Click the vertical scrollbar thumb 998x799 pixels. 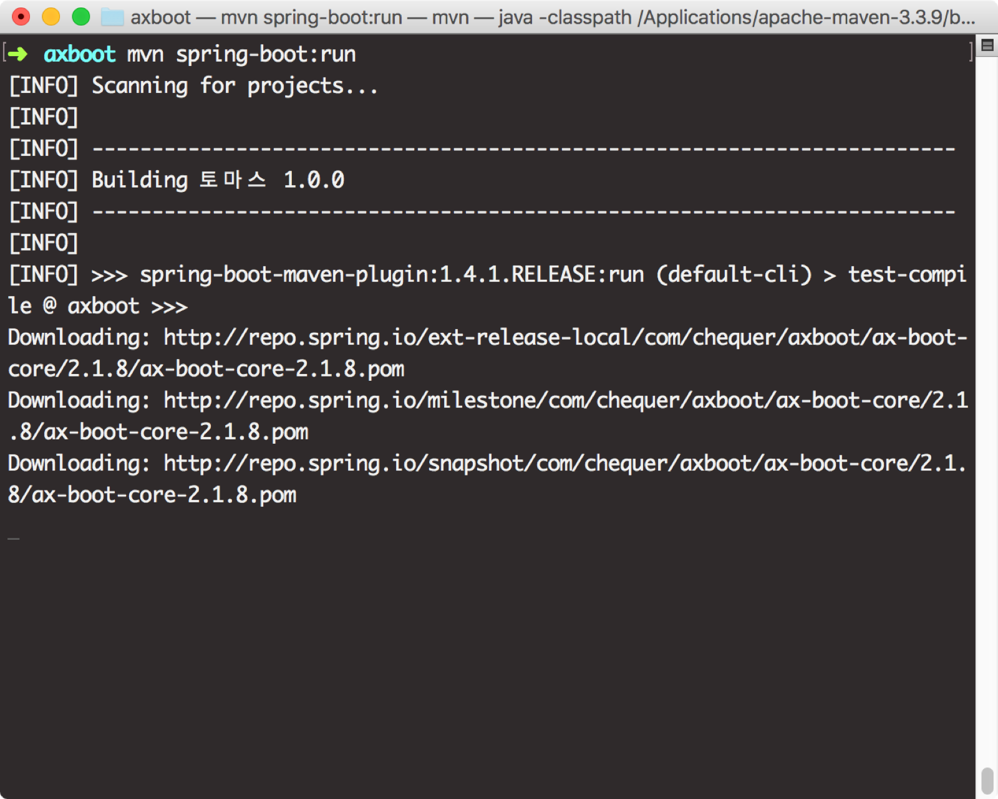987,781
